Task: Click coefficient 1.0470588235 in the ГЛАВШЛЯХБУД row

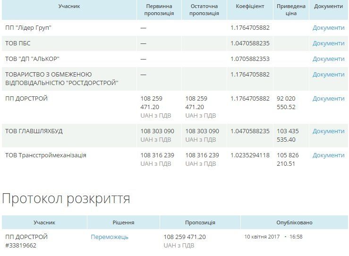Action: click(250, 131)
